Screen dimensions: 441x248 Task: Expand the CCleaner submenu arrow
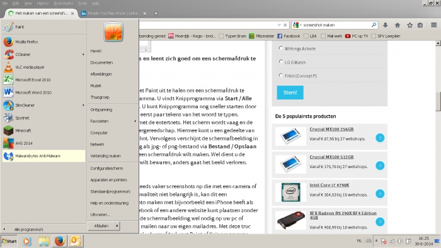click(83, 55)
